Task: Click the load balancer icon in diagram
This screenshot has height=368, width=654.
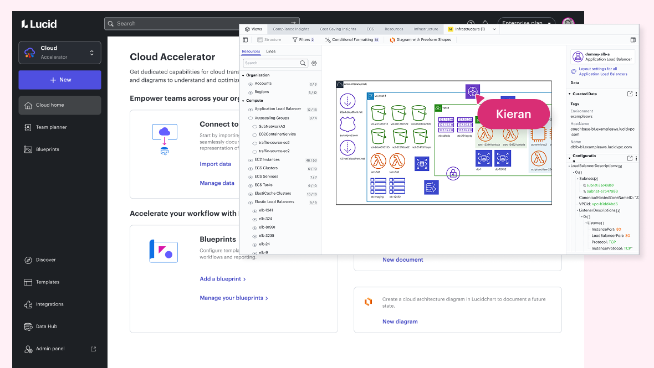Action: 473,91
